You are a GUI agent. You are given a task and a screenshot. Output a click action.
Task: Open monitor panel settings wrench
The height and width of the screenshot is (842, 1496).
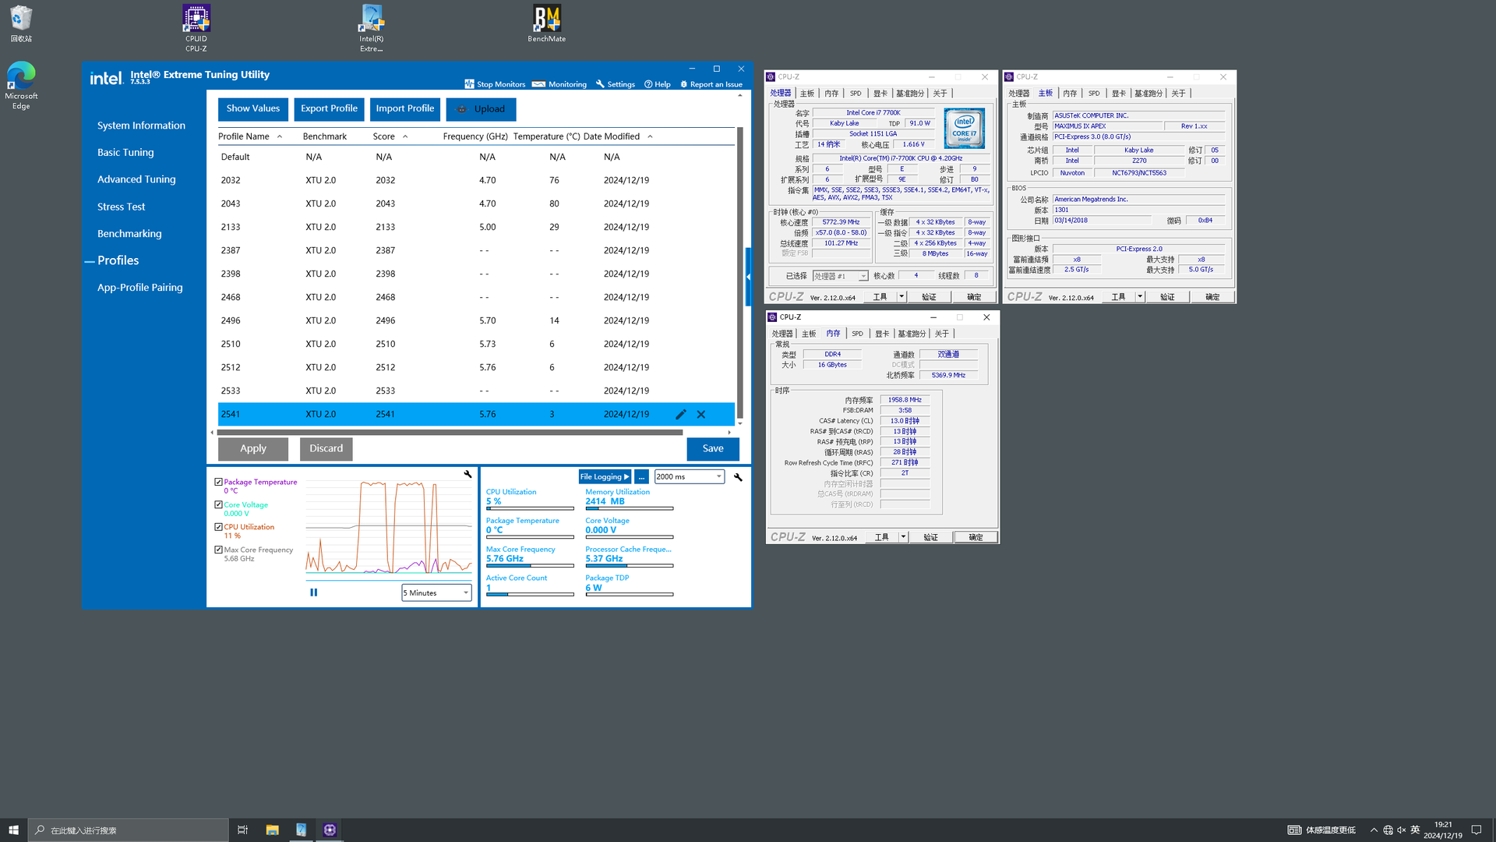point(738,477)
